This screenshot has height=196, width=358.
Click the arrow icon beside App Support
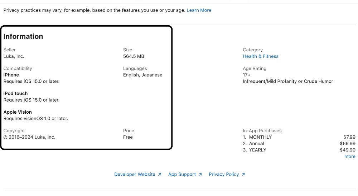[200, 175]
